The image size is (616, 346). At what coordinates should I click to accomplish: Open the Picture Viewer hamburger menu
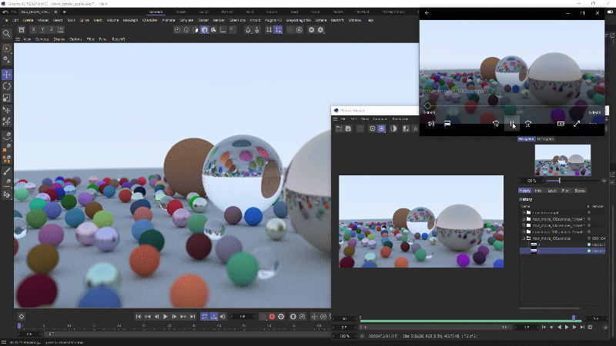[335, 119]
